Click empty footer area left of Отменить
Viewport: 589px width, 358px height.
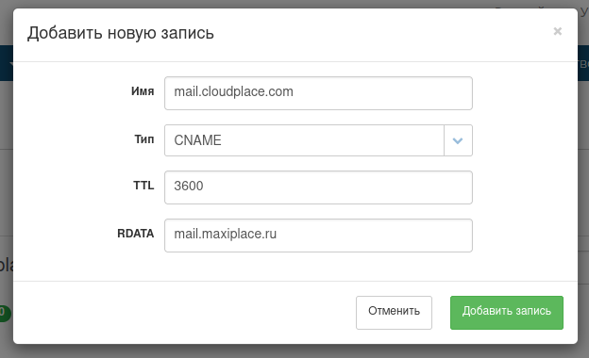click(184, 313)
